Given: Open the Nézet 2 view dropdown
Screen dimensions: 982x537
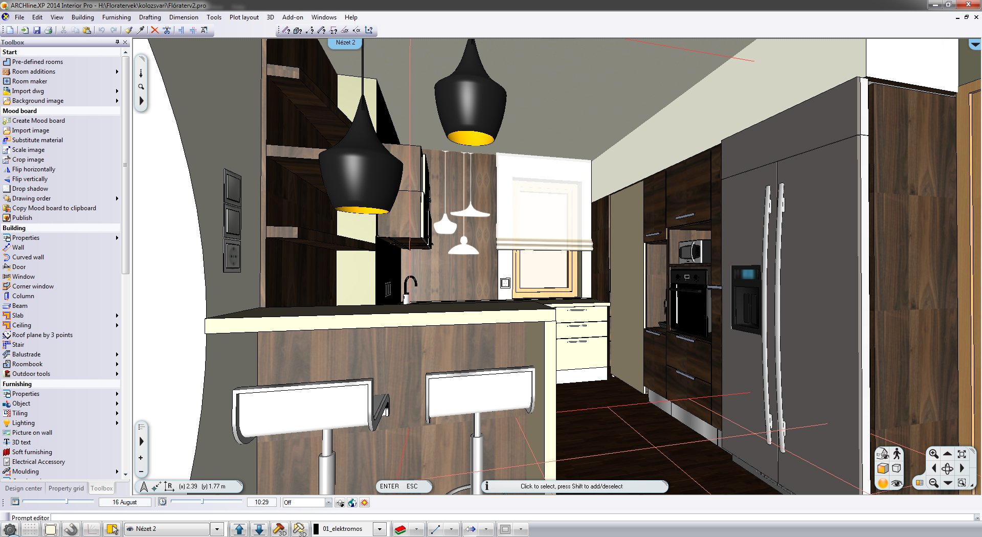Looking at the screenshot, I should (x=217, y=529).
